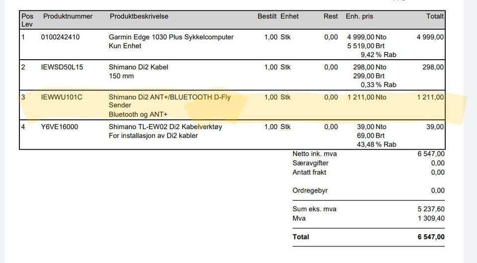Select the Garmin Edge 1030 Plus description
This screenshot has height=263, width=477.
(171, 37)
